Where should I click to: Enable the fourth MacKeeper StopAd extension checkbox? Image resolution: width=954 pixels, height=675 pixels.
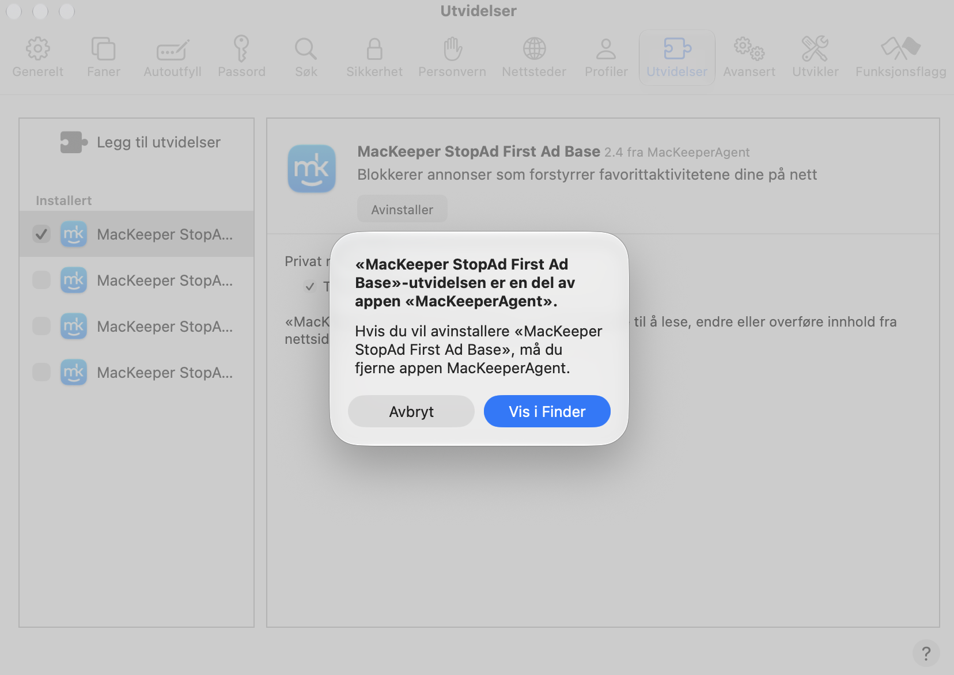coord(41,372)
